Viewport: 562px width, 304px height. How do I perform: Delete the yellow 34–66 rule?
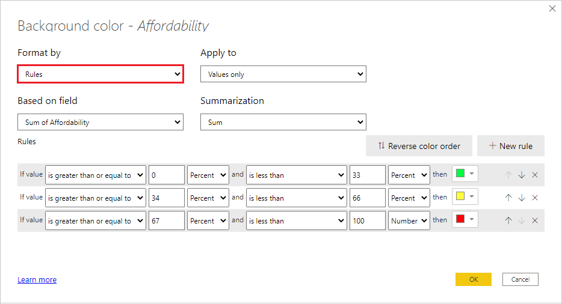(x=535, y=198)
